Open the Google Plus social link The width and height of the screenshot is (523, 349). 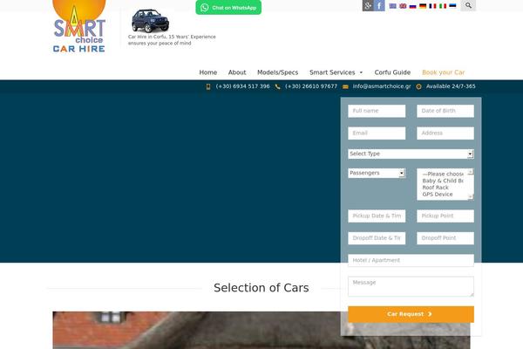pos(368,5)
